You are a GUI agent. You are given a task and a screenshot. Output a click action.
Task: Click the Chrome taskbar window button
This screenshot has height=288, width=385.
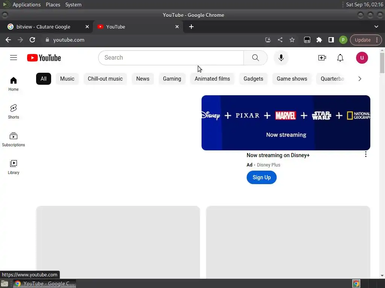pyautogui.click(x=44, y=283)
